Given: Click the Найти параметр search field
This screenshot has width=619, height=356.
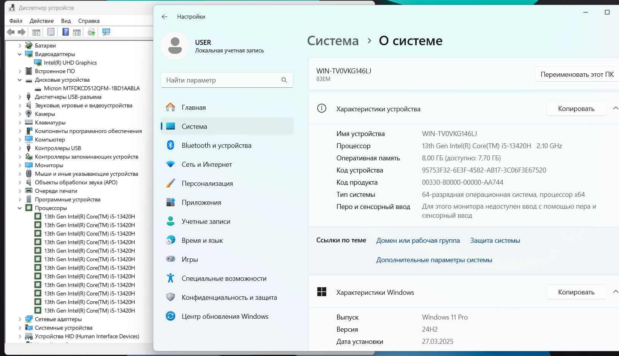Looking at the screenshot, I should pyautogui.click(x=227, y=80).
